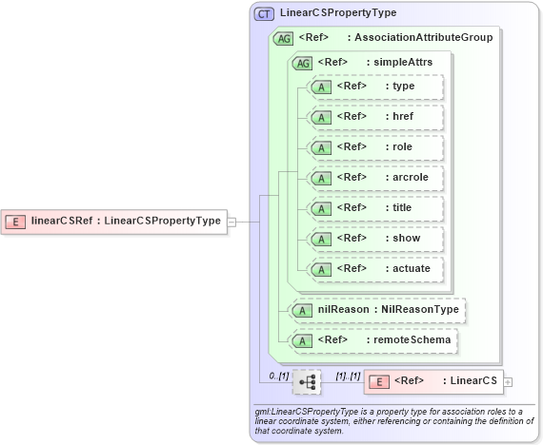Screen dimensions: 543x445
Task: Select the type attribute label
Action: [375, 86]
